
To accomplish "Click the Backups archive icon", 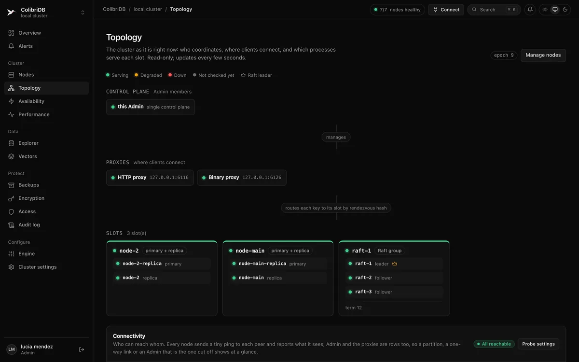I will coord(12,185).
